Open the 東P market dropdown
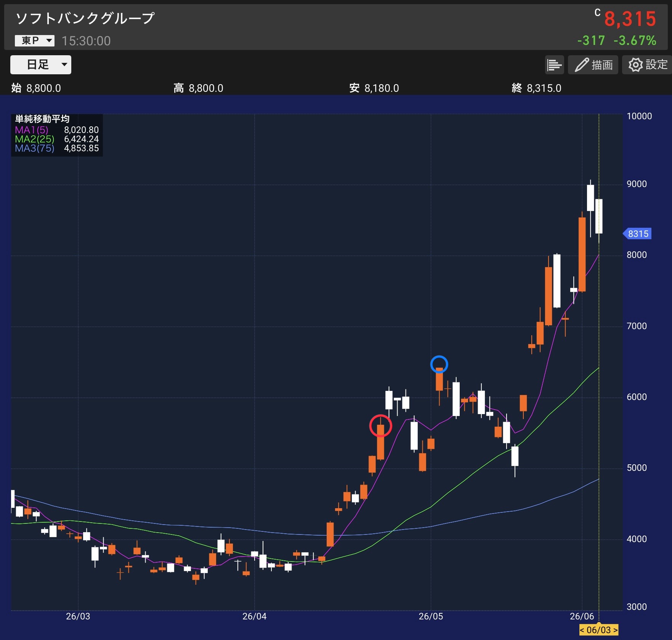 pos(34,40)
